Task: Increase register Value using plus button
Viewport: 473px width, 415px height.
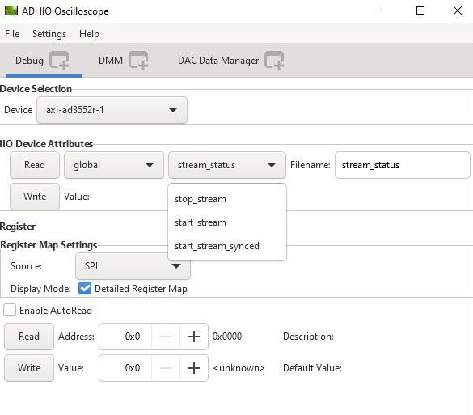Action: click(x=194, y=368)
